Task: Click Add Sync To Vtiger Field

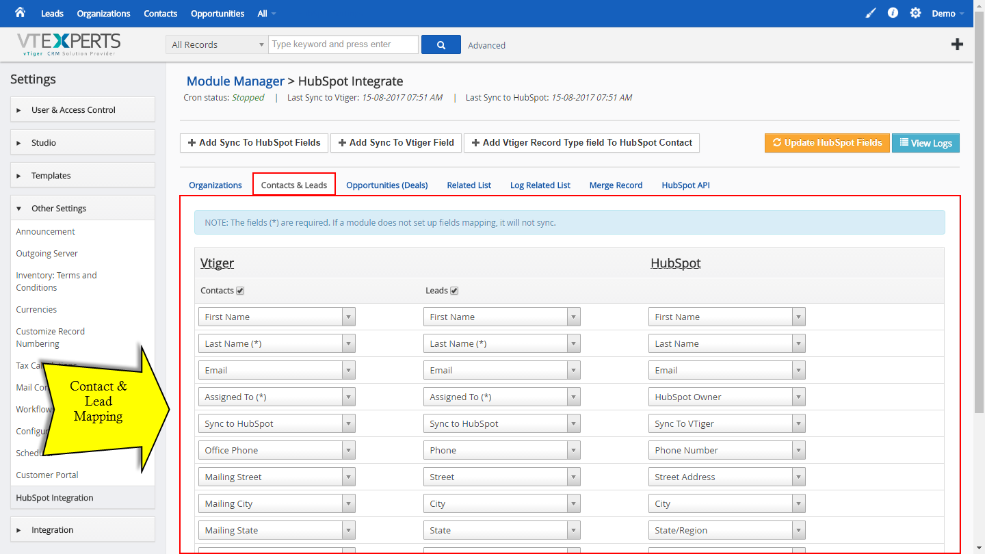Action: (397, 143)
